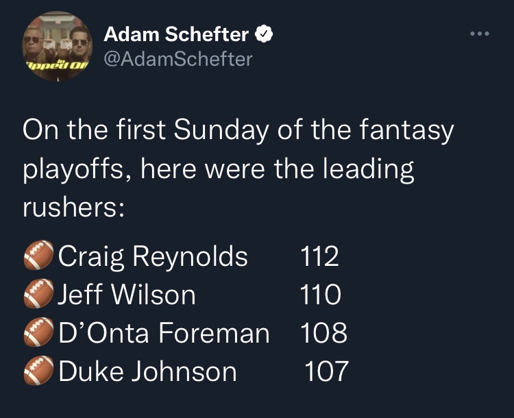Click the football emoji beside D'Onta Foreman
The image size is (514, 418).
38,334
